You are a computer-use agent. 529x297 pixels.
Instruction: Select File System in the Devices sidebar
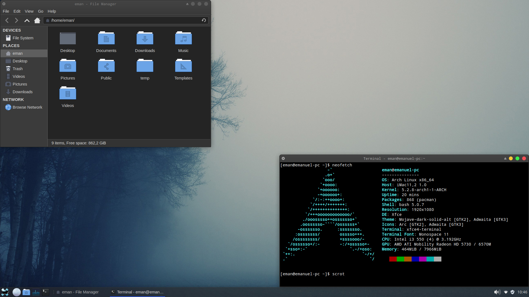point(24,38)
